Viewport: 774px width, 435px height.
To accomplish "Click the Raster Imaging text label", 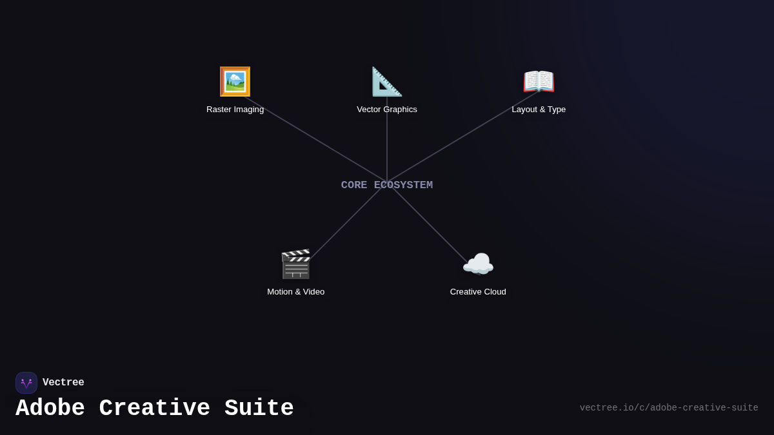I will [x=235, y=109].
